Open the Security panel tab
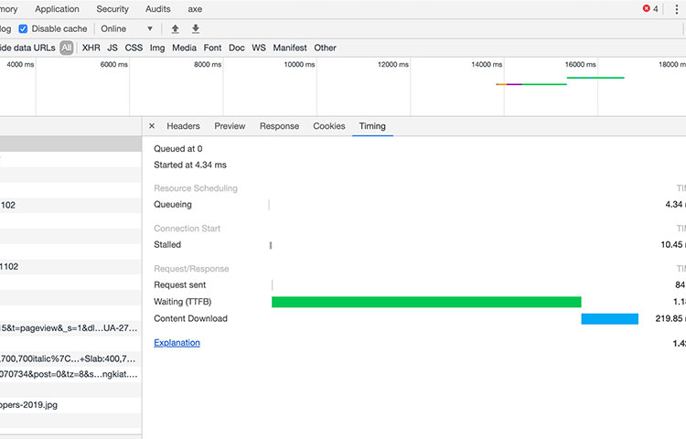The image size is (686, 439). pos(113,9)
